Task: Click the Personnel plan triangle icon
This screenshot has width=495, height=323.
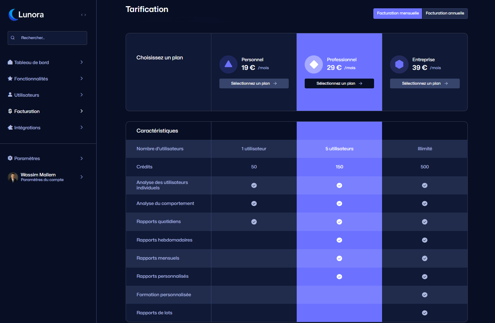Action: [228, 64]
